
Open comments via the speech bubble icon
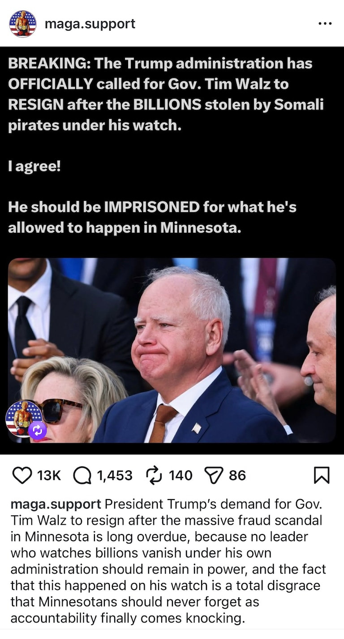(82, 476)
